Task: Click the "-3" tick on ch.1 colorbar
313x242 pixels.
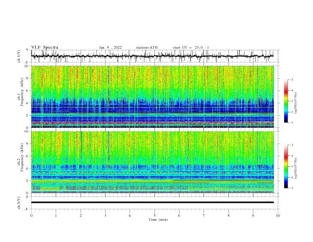Action: 291,79
